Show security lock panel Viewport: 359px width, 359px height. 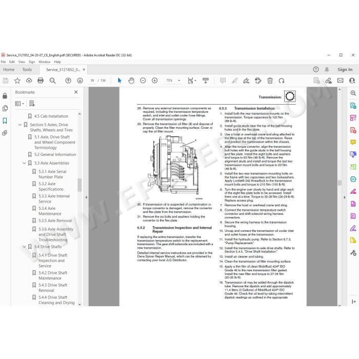pyautogui.click(x=5, y=96)
